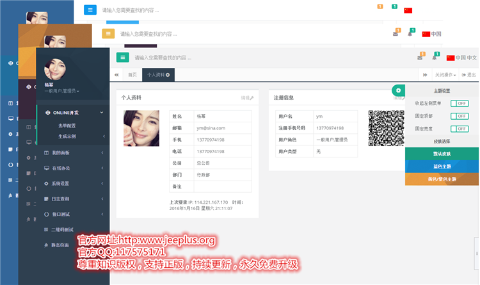This screenshot has width=480, height=285.
Task: Choose 黄色/紫色主题 skin
Action: click(442, 179)
